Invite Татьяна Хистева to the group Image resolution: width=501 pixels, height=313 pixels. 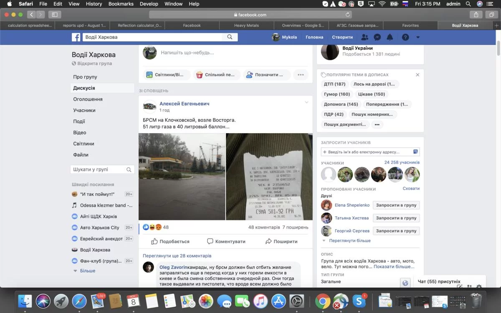click(396, 218)
